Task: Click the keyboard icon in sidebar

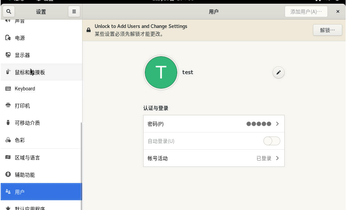Action: tap(8, 89)
